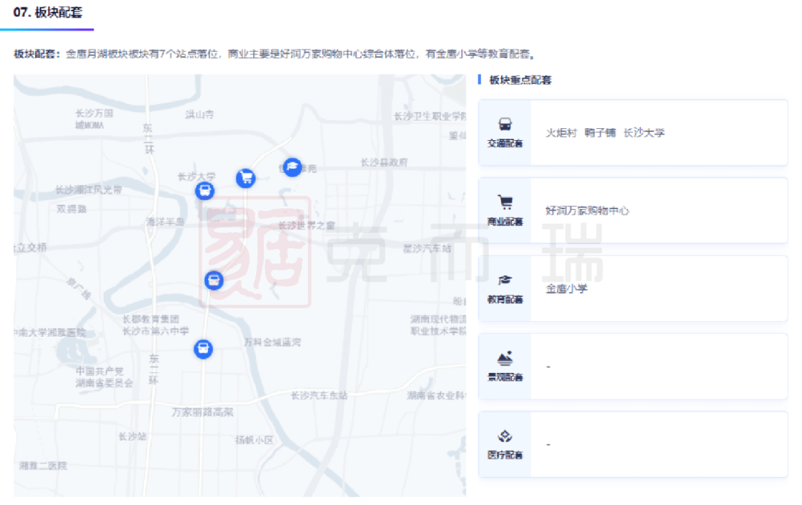802x505 pixels.
Task: Click the 板块重点配套 panel title
Action: coord(520,80)
